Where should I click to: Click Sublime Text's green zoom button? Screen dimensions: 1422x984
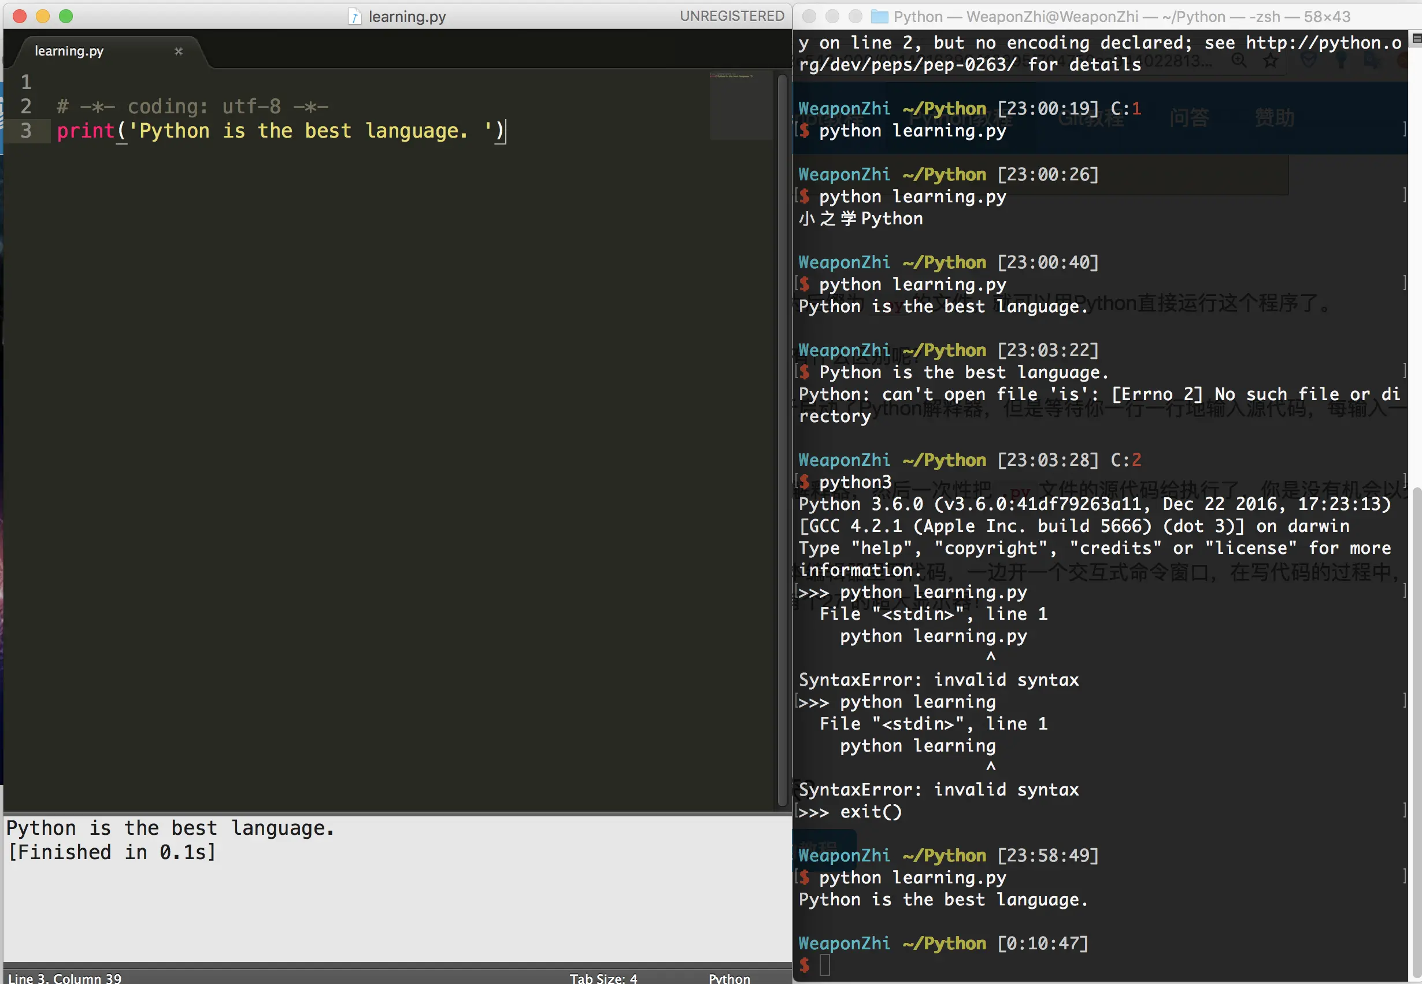(x=66, y=17)
